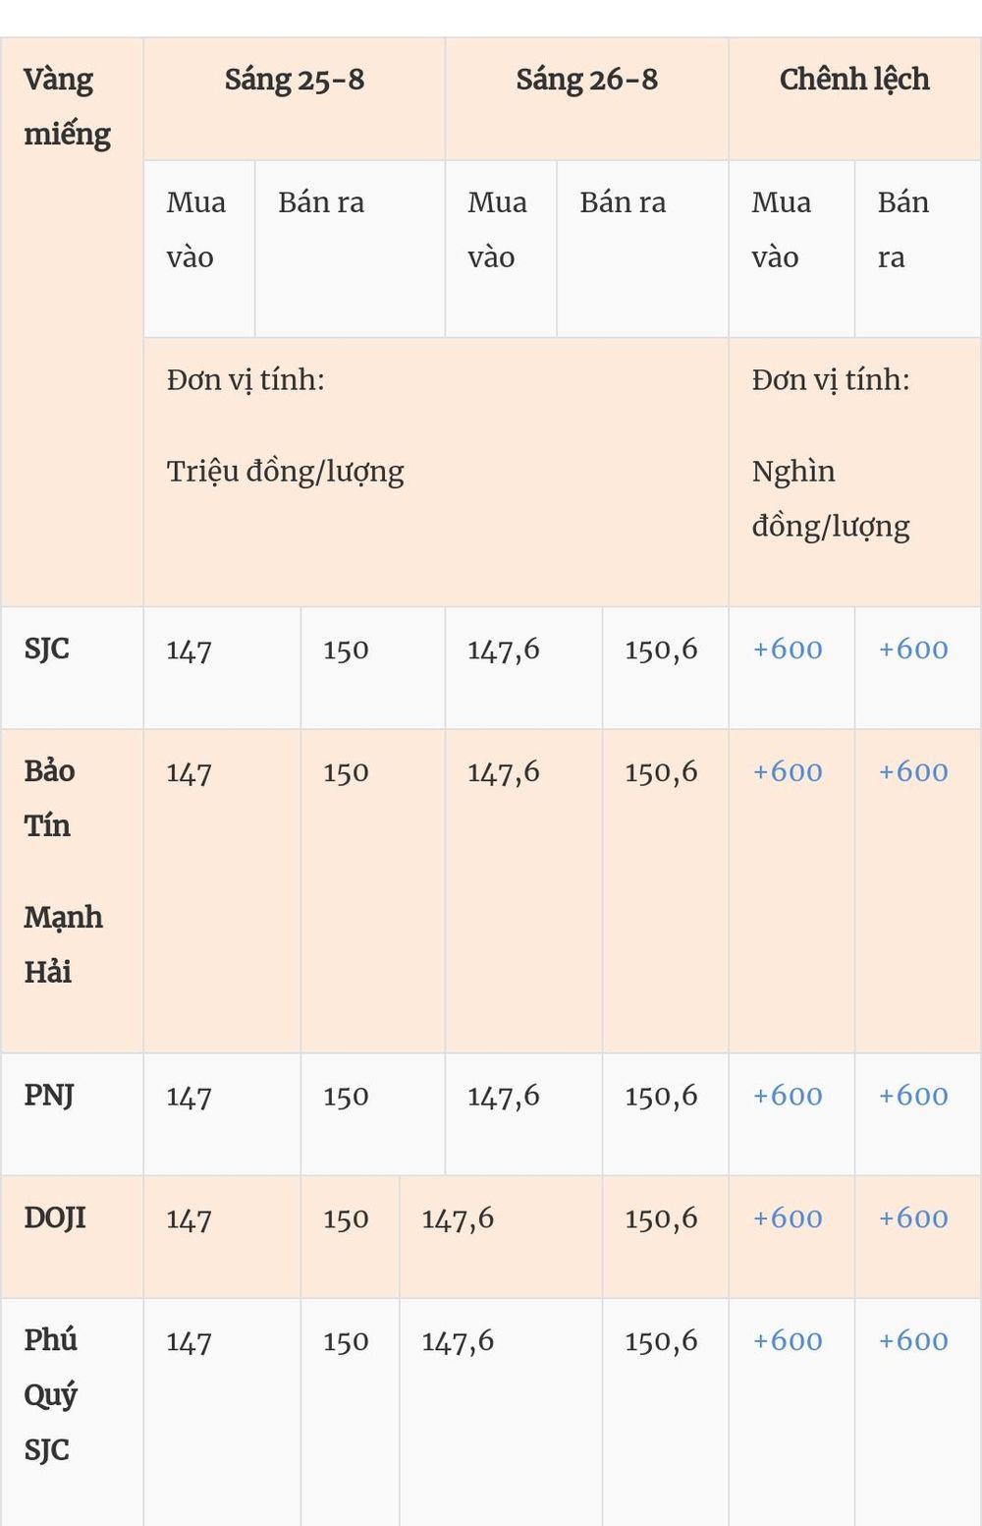The width and height of the screenshot is (982, 1526).
Task: Click Phú Quý's 25-8 sell price 150
Action: tap(346, 1341)
